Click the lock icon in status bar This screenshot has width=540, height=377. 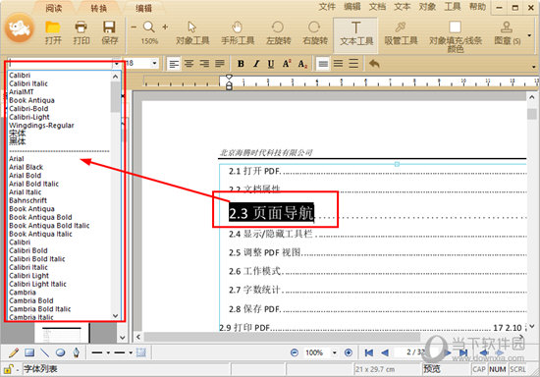[x=8, y=369]
